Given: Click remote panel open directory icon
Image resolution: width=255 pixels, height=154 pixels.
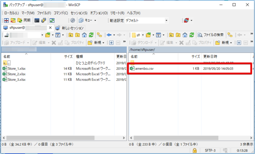Looking at the screenshot, I should click(x=148, y=35).
